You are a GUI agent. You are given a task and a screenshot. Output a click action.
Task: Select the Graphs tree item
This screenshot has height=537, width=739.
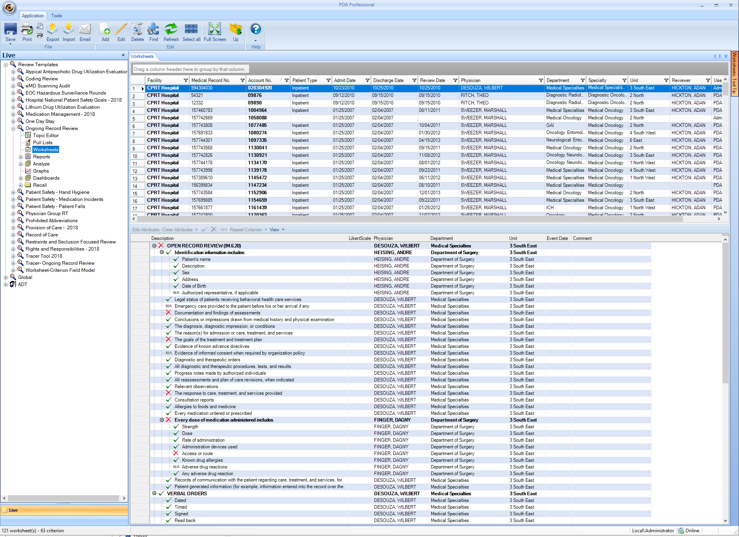(x=41, y=171)
